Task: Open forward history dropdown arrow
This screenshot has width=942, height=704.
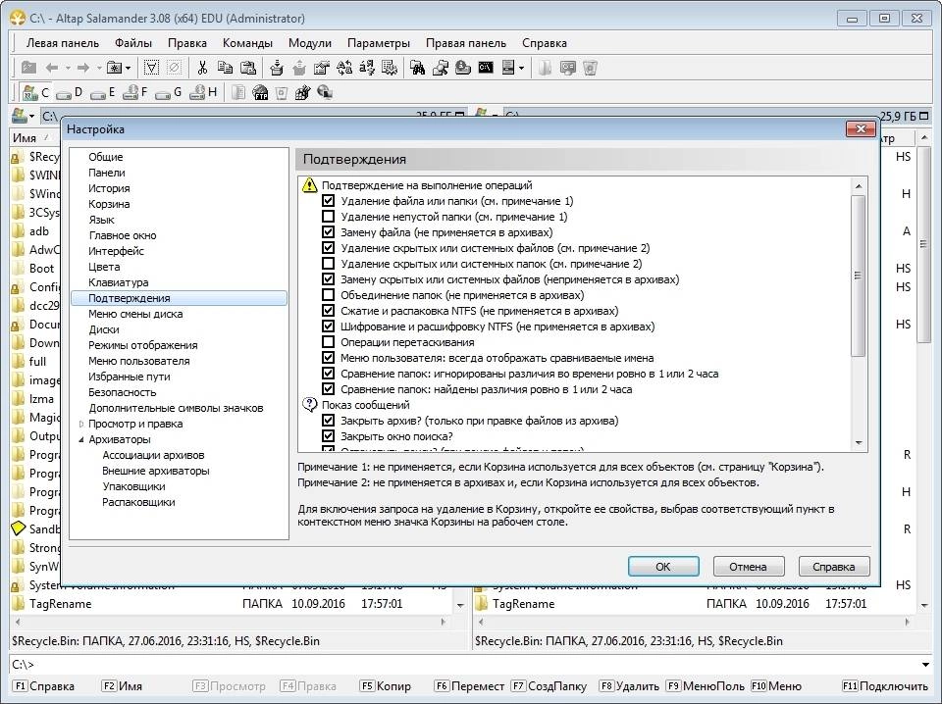Action: [x=99, y=68]
